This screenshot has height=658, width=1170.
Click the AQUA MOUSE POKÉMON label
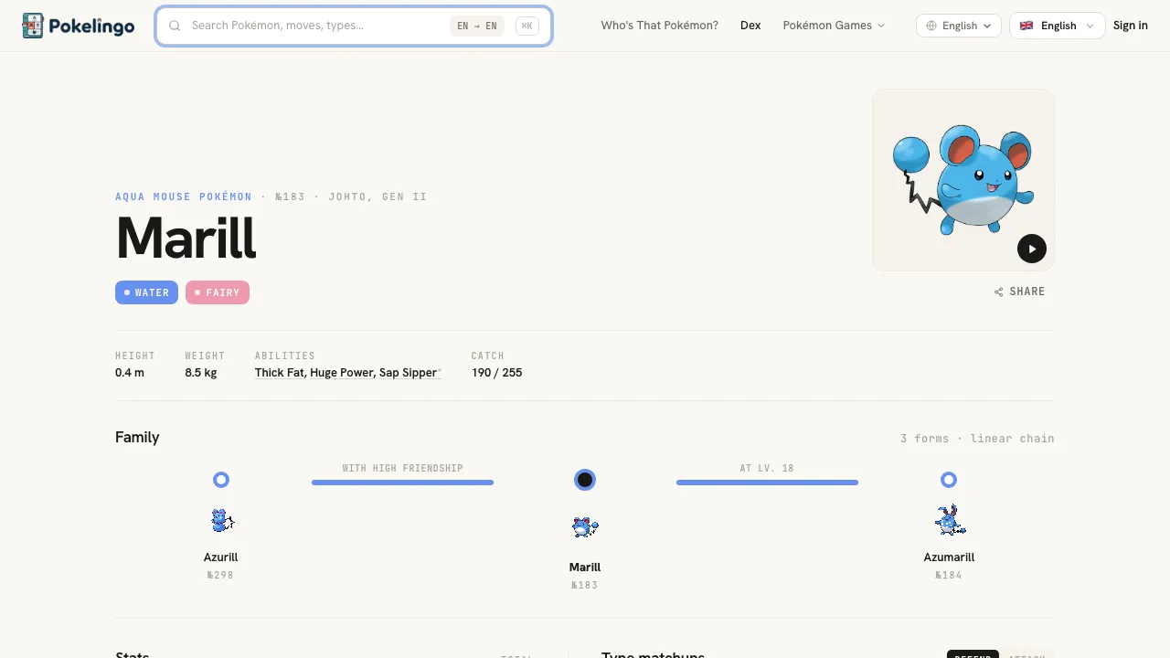coord(184,196)
